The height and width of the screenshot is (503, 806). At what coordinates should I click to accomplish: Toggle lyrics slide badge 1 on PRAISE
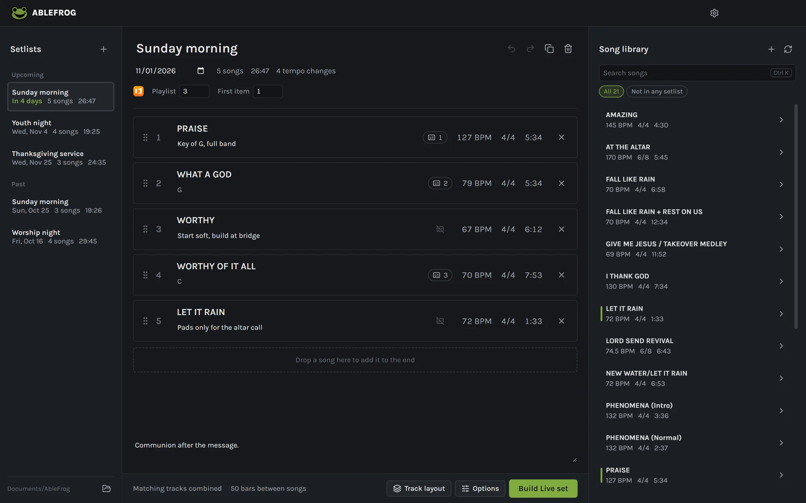[435, 137]
